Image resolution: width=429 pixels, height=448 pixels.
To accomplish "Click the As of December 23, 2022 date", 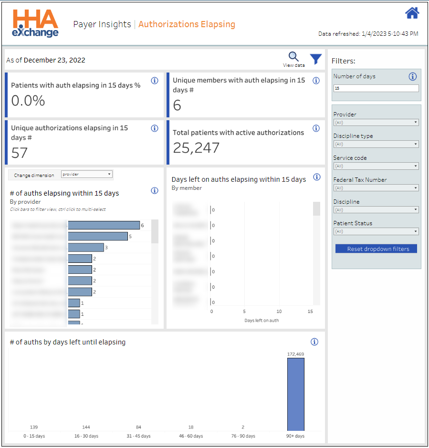I will point(46,60).
